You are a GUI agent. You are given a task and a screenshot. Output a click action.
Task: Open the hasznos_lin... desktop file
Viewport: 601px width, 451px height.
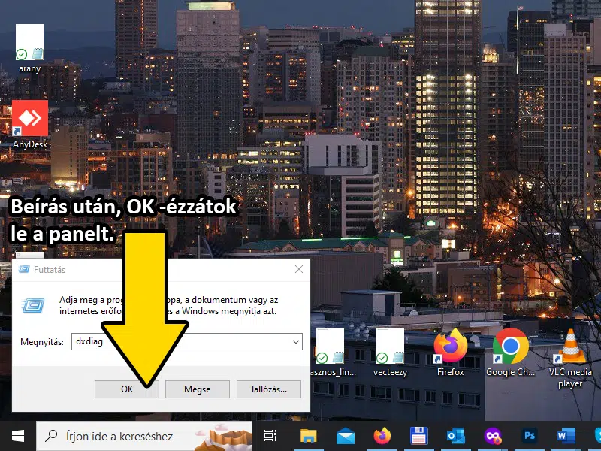click(x=331, y=352)
